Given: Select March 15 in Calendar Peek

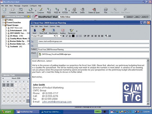Looking at the screenshot, I should pyautogui.click(x=16, y=93).
